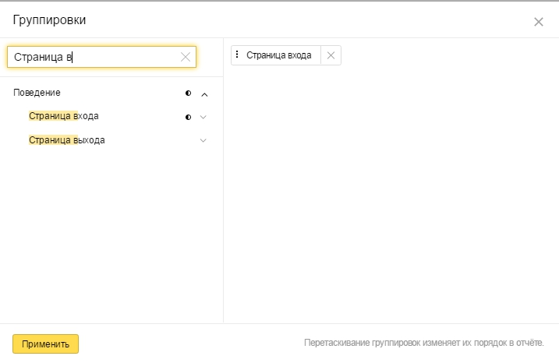Click half-filled circle indicator beside Поведение
The width and height of the screenshot is (559, 363).
coord(188,93)
